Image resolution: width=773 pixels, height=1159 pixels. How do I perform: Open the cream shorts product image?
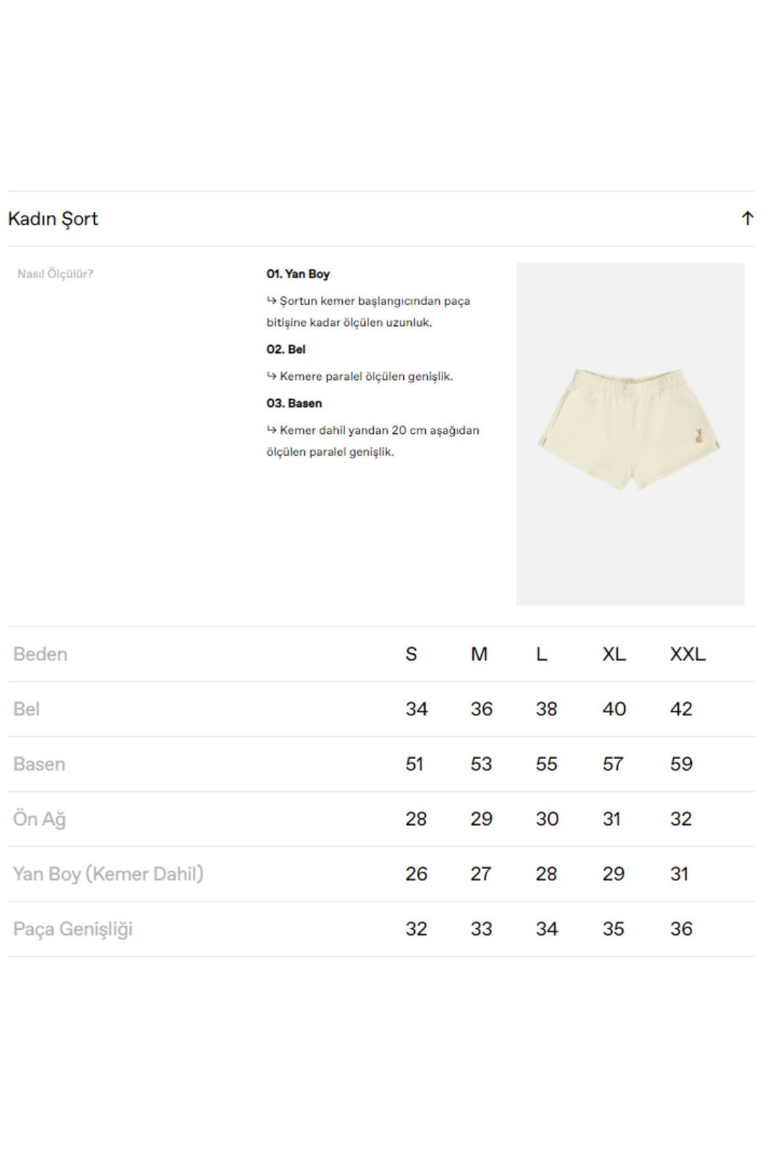point(630,433)
